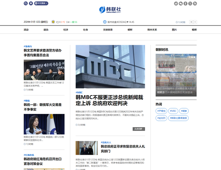The height and width of the screenshot is (170, 221).
Task: Click the 头条回顾 button
Action: pos(139,129)
